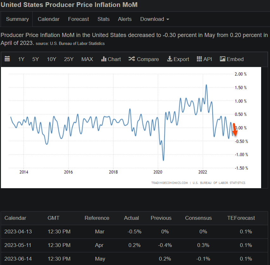This screenshot has height=265, width=270.
Task: Click the Embed image icon
Action: (x=222, y=59)
